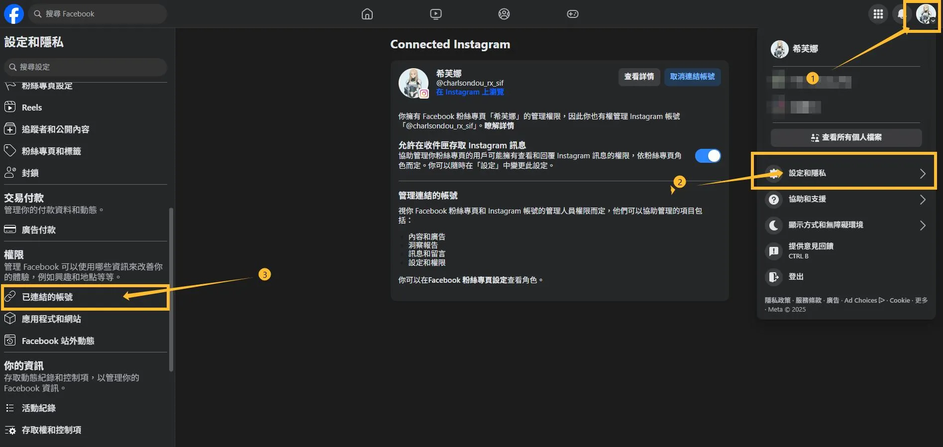
Task: Click 登出 to log out
Action: pyautogui.click(x=796, y=277)
